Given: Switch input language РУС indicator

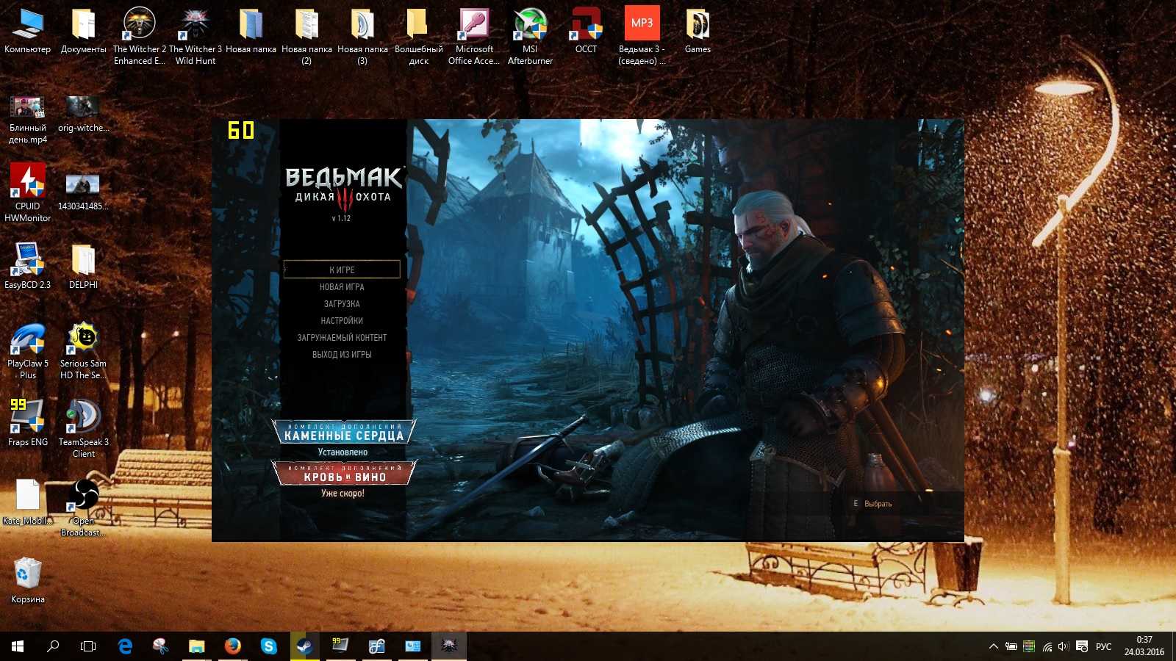Looking at the screenshot, I should (1104, 646).
